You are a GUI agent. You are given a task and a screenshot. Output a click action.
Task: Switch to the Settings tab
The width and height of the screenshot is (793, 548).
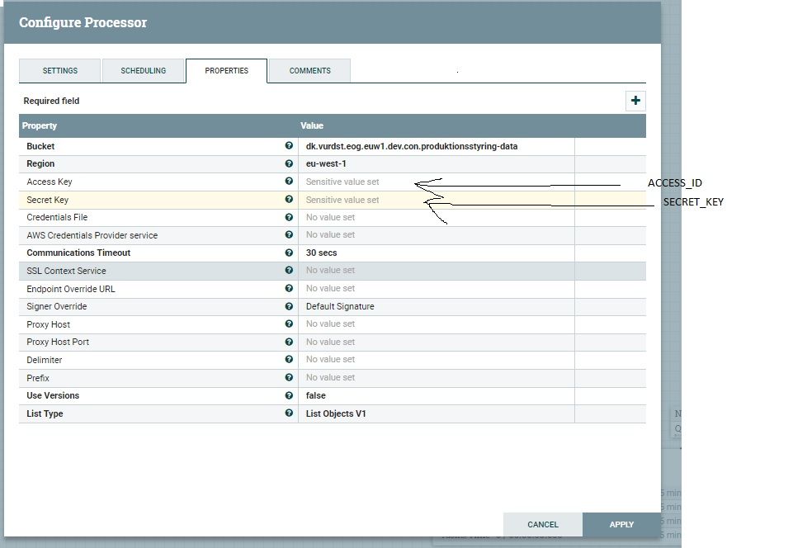[x=60, y=71]
